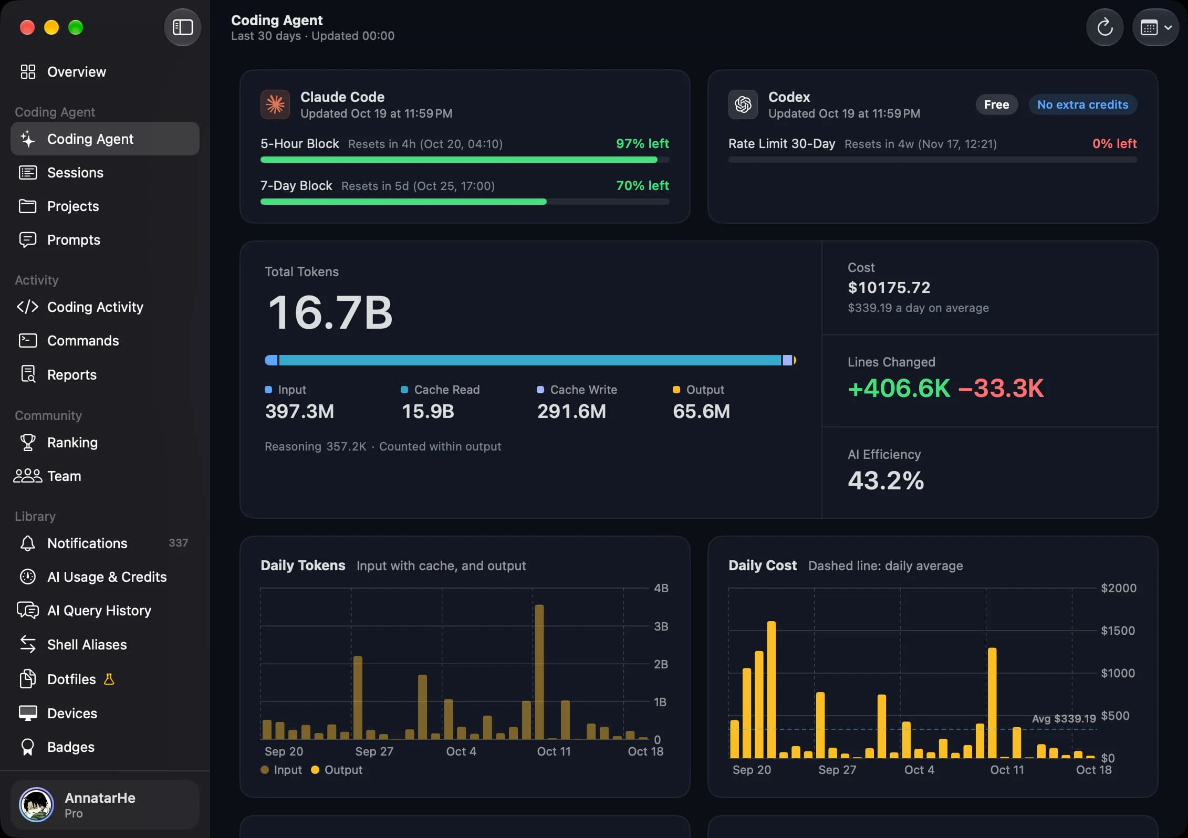The height and width of the screenshot is (838, 1188).
Task: Open the Projects section
Action: click(105, 206)
